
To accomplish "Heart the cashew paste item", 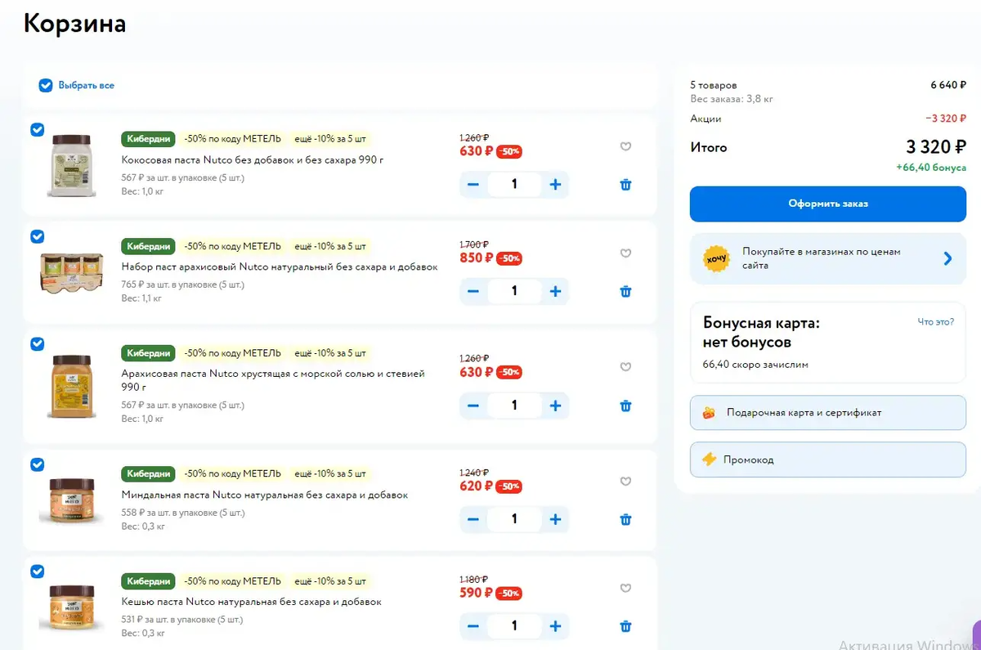I will pos(625,588).
